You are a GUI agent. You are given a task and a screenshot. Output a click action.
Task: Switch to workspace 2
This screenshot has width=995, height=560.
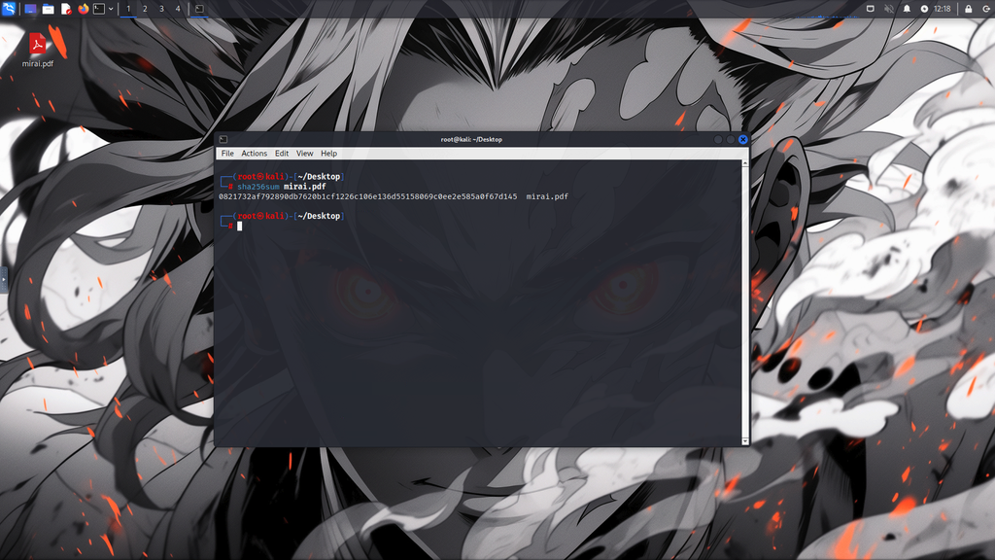tap(145, 9)
